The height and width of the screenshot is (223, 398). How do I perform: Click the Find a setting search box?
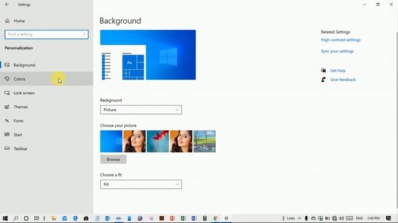coord(47,35)
